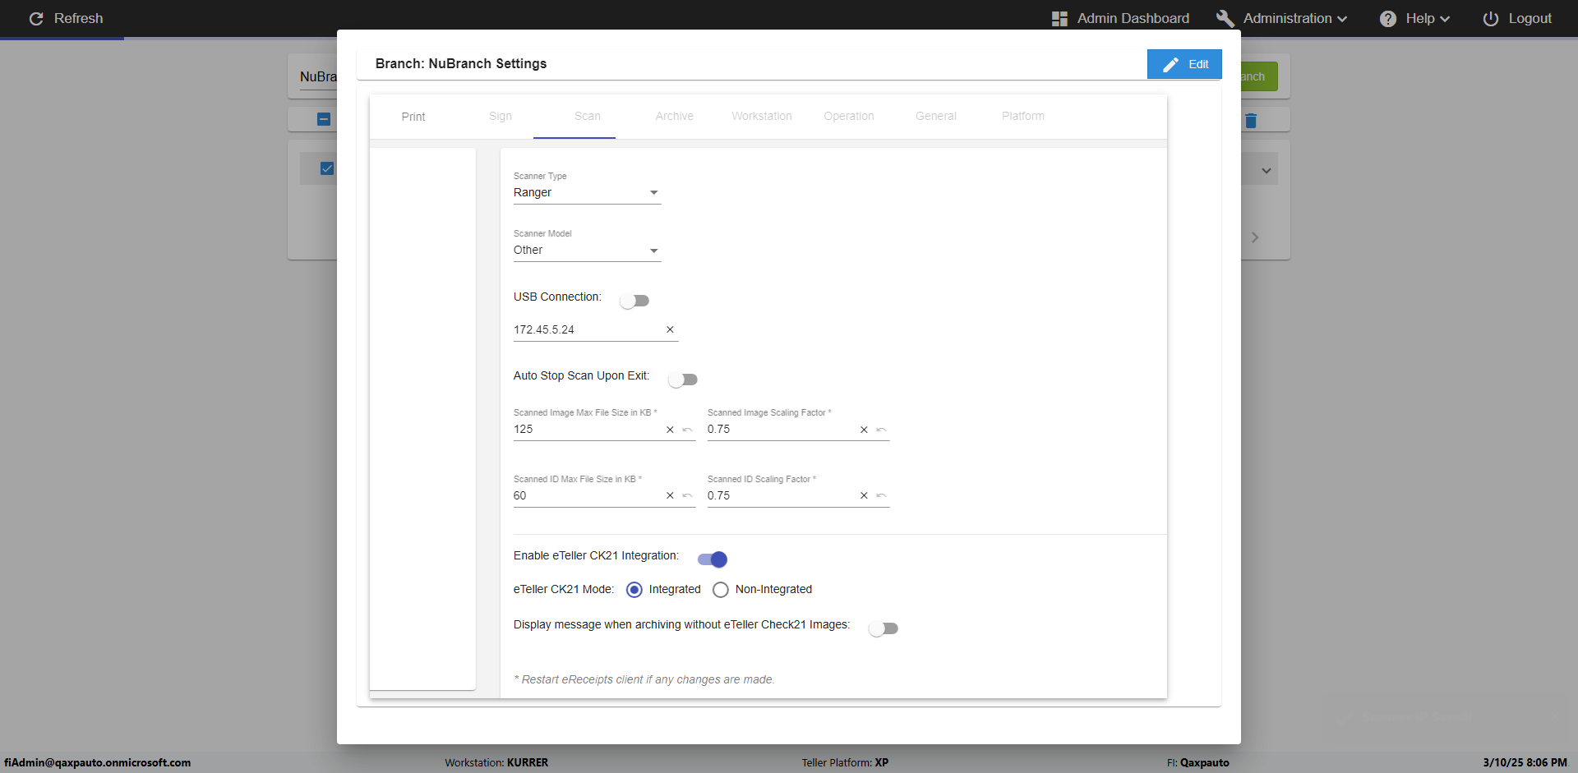The image size is (1578, 773).
Task: Click the Refresh icon in top bar
Action: click(36, 18)
